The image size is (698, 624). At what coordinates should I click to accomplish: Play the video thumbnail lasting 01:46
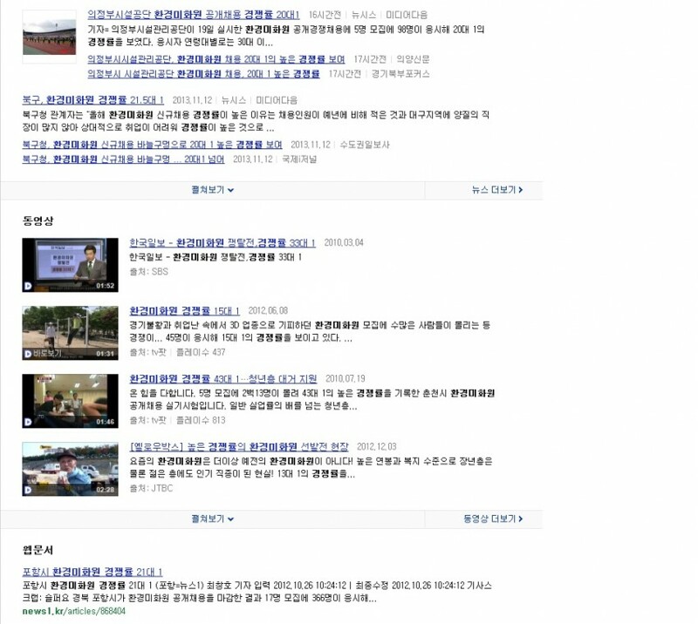(x=71, y=401)
